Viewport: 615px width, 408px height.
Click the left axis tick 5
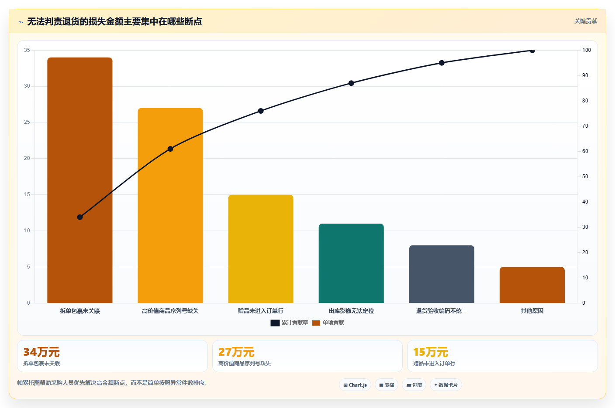click(x=28, y=267)
